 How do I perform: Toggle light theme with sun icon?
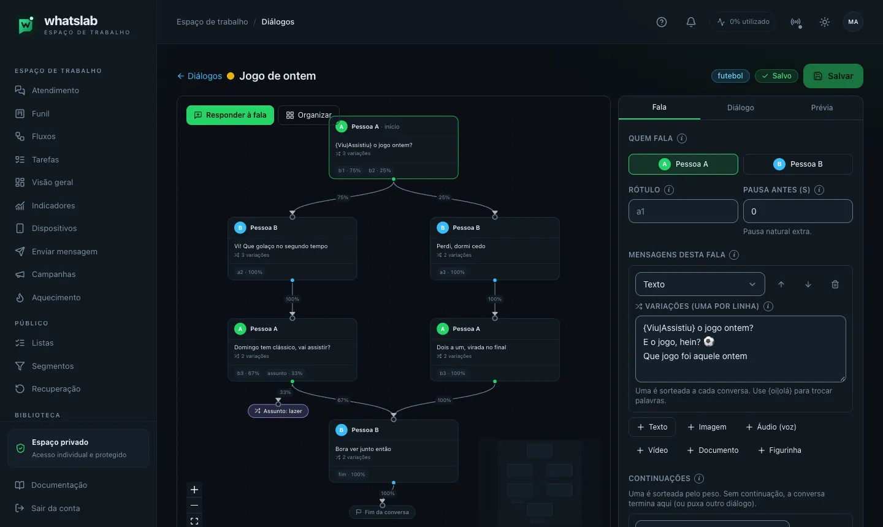click(x=825, y=22)
